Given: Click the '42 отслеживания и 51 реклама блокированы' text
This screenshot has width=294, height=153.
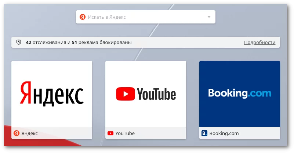Looking at the screenshot, I should [x=79, y=42].
